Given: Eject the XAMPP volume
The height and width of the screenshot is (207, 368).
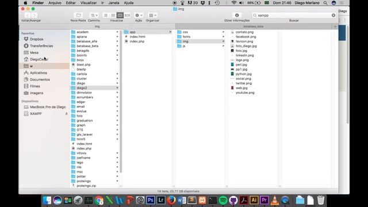Looking at the screenshot, I should click(67, 114).
